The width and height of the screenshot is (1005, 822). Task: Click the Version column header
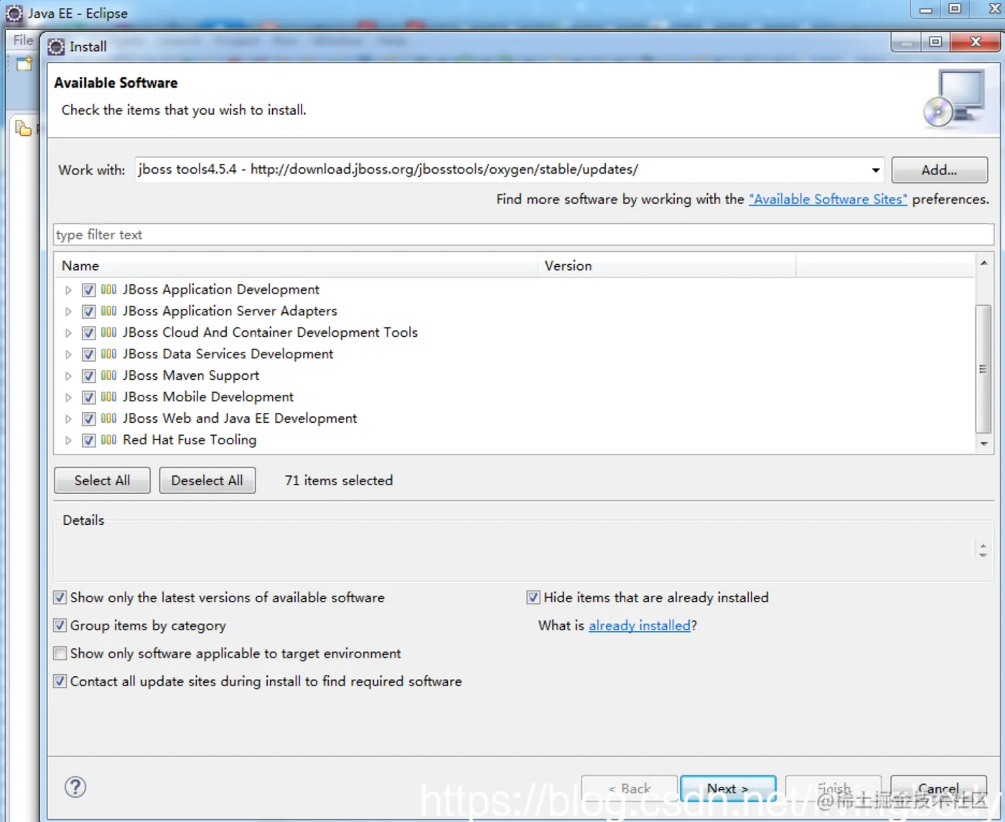point(666,266)
